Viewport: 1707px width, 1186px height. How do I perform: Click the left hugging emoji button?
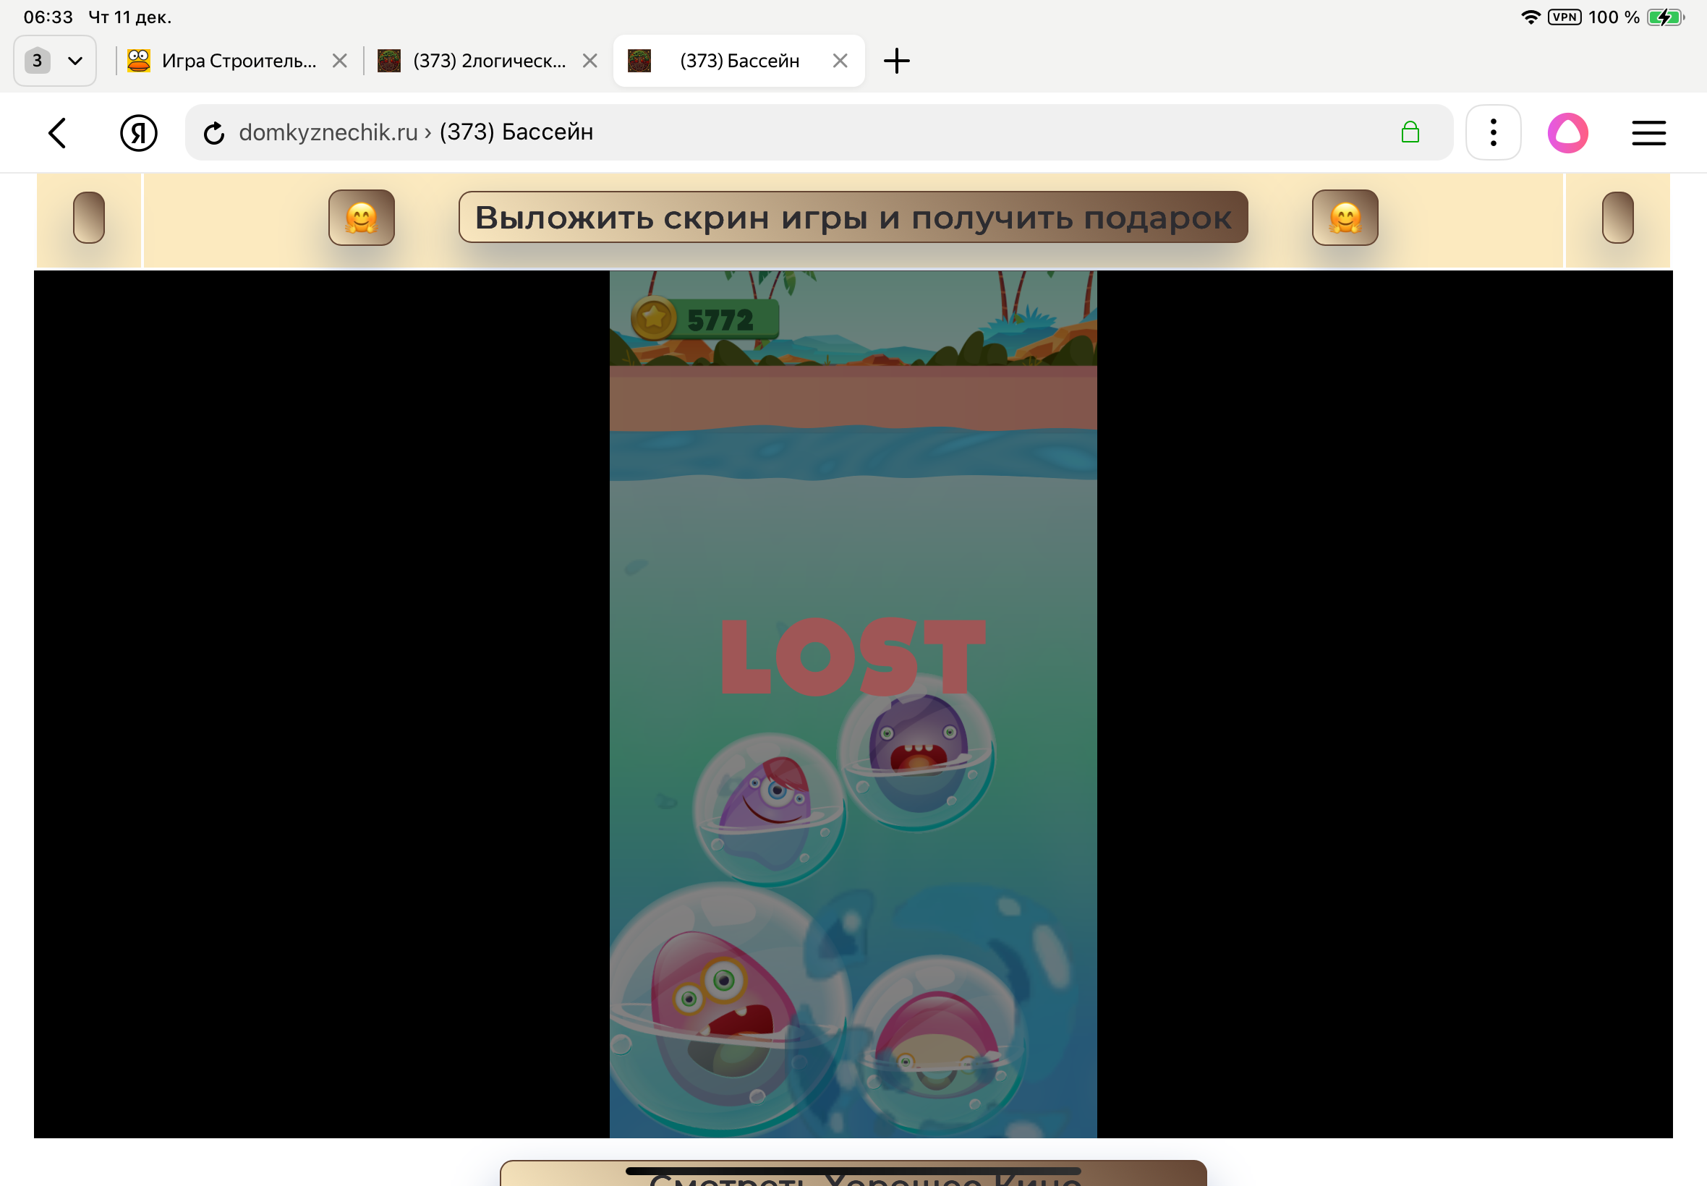(x=361, y=218)
